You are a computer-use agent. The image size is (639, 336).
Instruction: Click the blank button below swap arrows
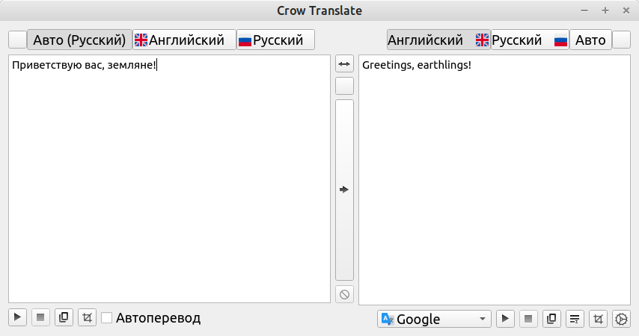pos(344,86)
